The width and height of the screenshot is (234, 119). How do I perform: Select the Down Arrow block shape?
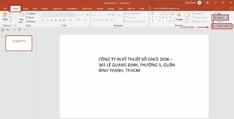(x=166, y=18)
